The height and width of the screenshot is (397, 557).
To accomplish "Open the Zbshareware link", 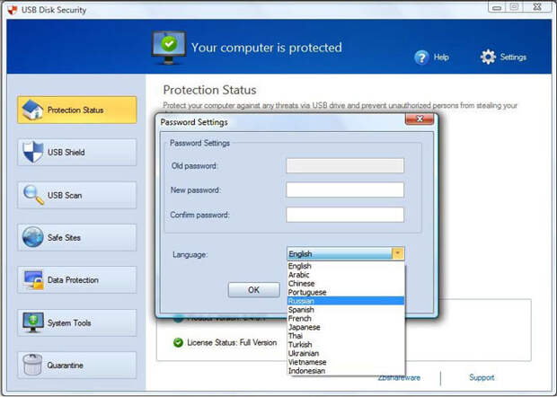I will 399,378.
